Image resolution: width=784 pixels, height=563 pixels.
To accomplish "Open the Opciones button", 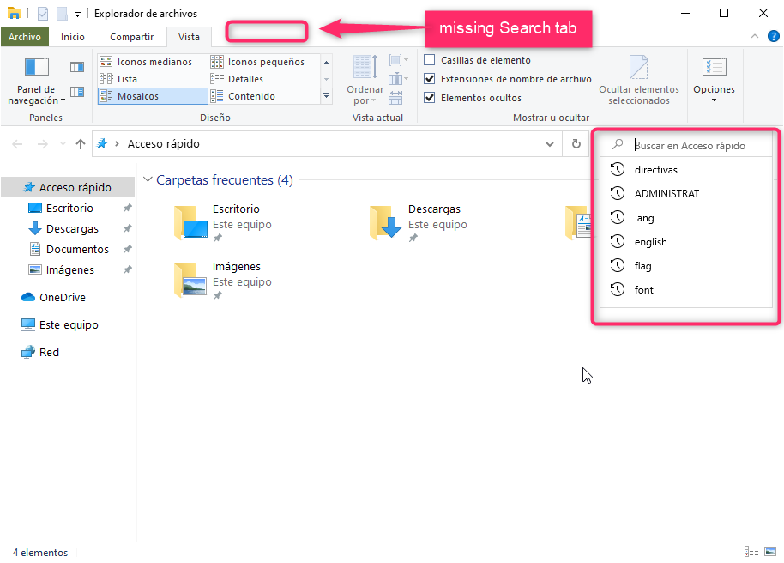I will [x=714, y=80].
